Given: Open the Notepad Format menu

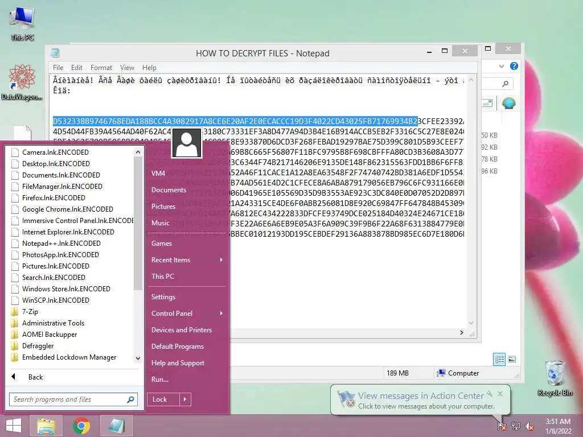Looking at the screenshot, I should [101, 68].
